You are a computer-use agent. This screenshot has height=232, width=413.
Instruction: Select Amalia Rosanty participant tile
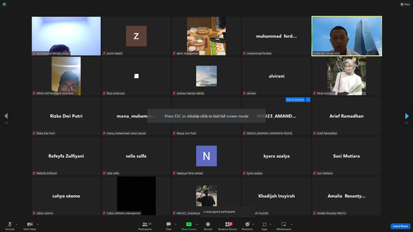pyautogui.click(x=347, y=196)
